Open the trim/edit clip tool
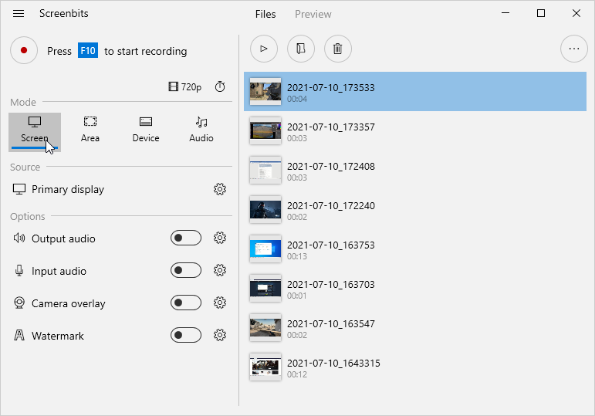 (301, 49)
